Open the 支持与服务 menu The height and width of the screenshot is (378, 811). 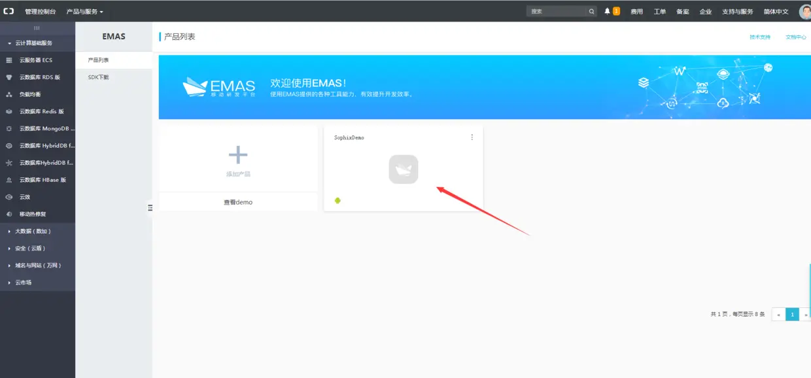tap(737, 12)
